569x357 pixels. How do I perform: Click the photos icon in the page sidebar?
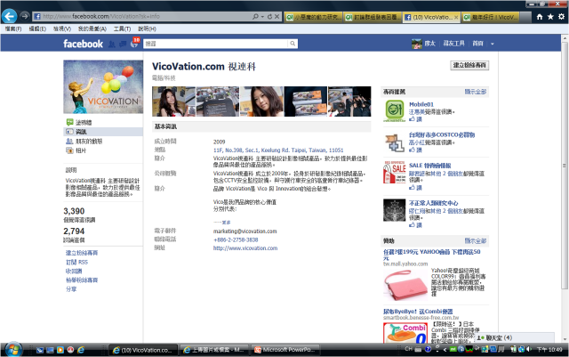69,150
